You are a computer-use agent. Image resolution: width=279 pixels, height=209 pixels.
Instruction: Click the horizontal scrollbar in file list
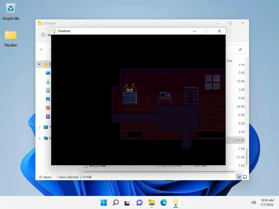[x=159, y=172]
